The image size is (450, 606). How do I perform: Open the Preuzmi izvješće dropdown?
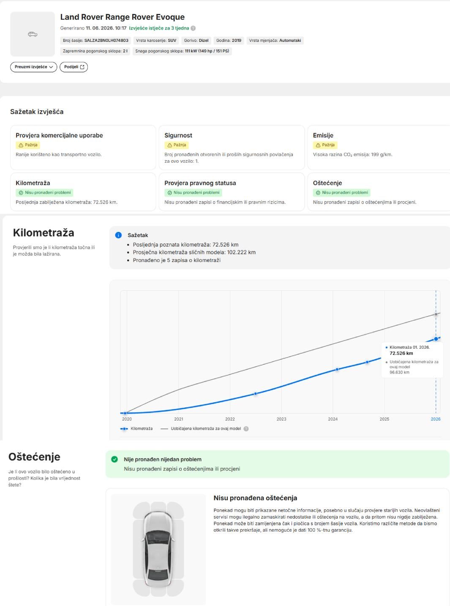point(33,67)
